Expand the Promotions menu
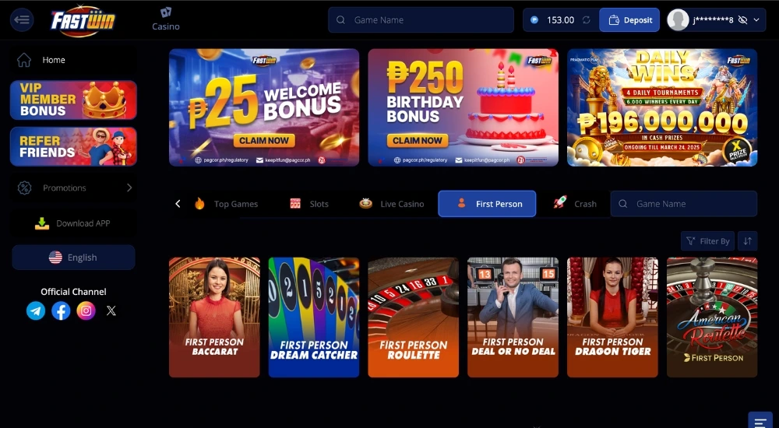This screenshot has height=428, width=779. click(74, 188)
